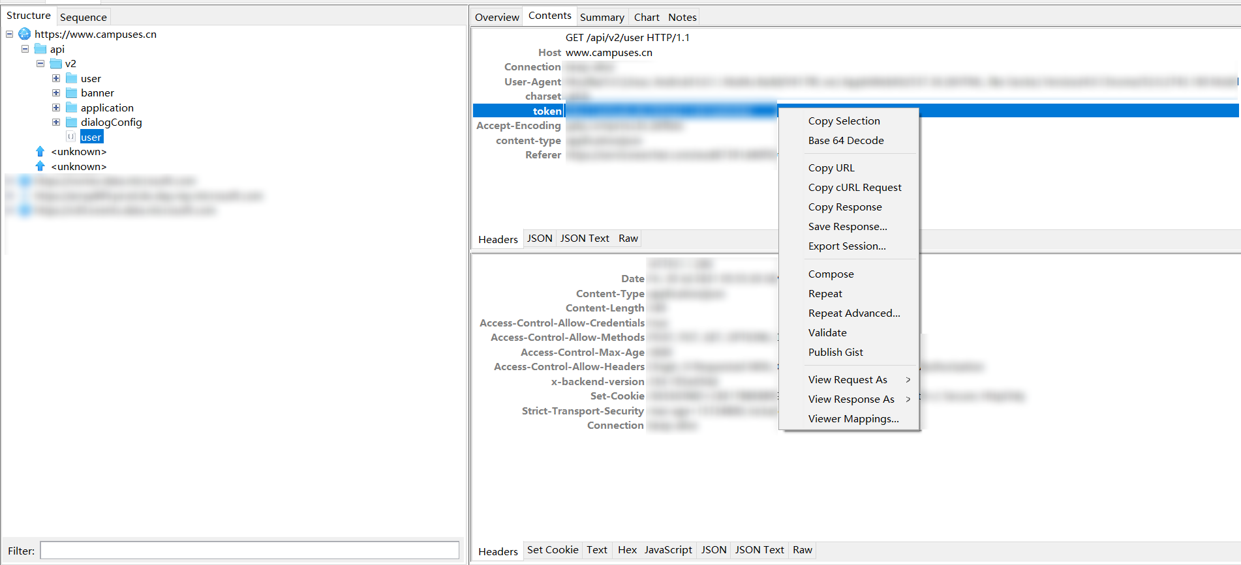Click the application folder icon
Image resolution: width=1241 pixels, height=565 pixels.
[72, 108]
